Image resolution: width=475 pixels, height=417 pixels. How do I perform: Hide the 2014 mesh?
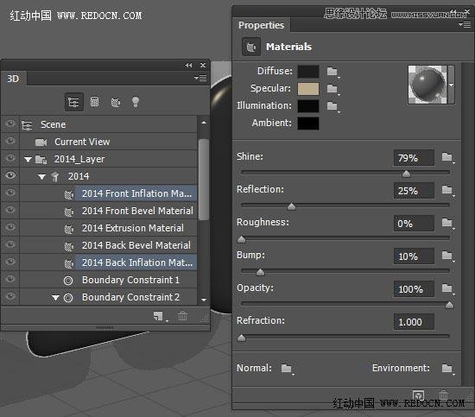pyautogui.click(x=10, y=175)
